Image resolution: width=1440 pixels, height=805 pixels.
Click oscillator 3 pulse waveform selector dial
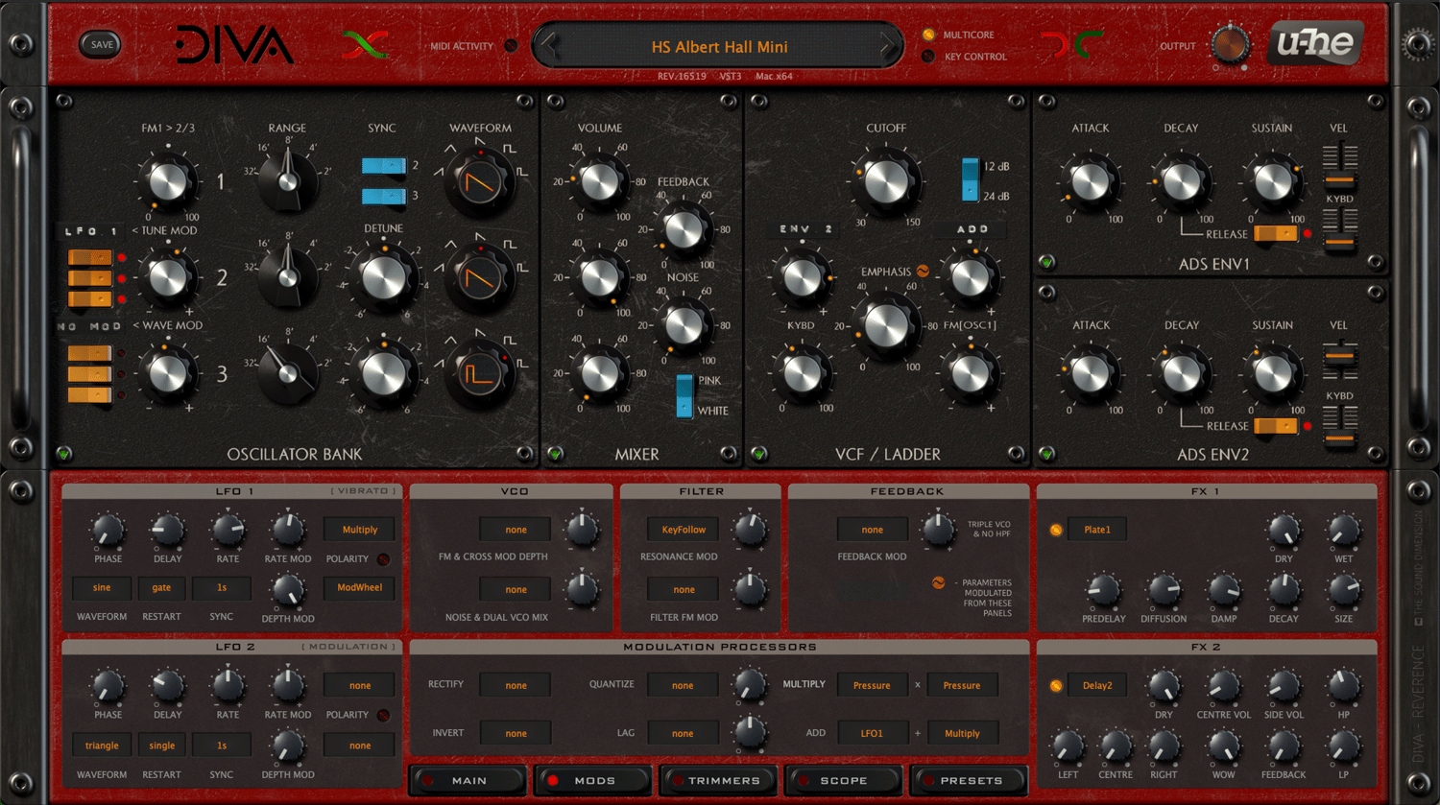pyautogui.click(x=479, y=373)
